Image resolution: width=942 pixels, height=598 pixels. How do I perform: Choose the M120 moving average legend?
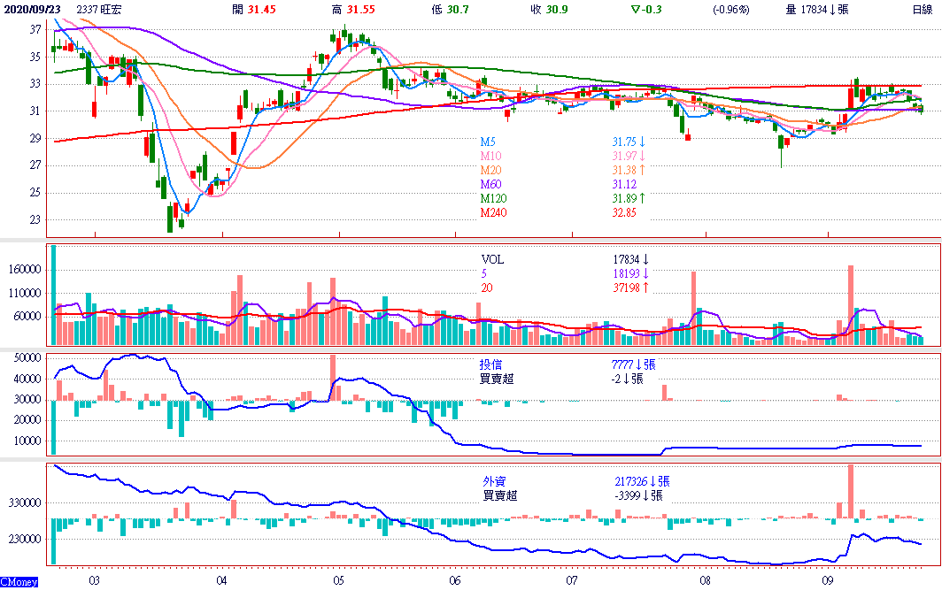pos(493,198)
